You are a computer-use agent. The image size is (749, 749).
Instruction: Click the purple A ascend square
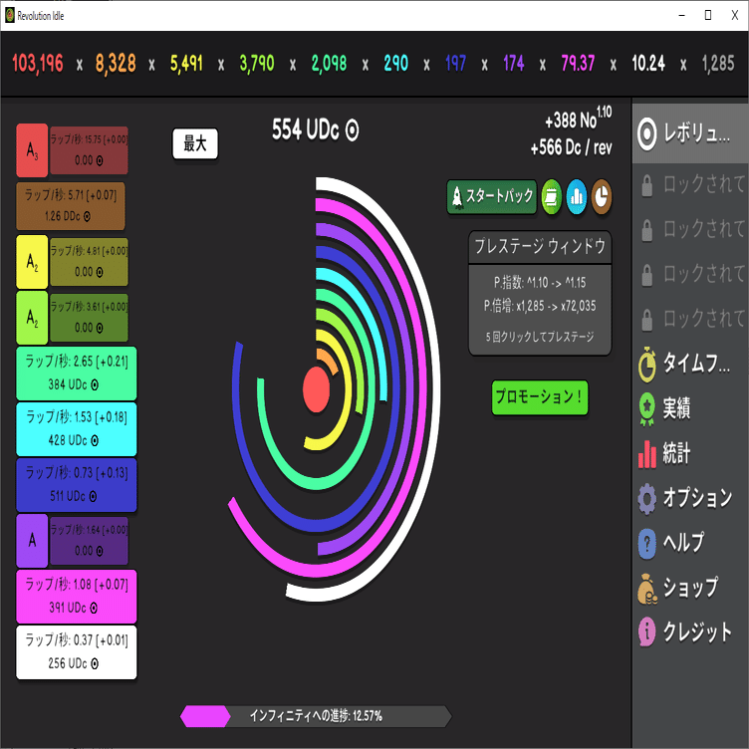[x=32, y=540]
